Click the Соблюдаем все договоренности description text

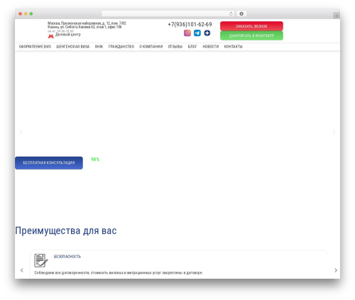[x=119, y=273]
